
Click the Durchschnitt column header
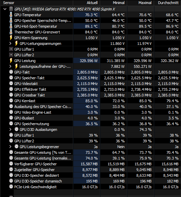[168, 3]
